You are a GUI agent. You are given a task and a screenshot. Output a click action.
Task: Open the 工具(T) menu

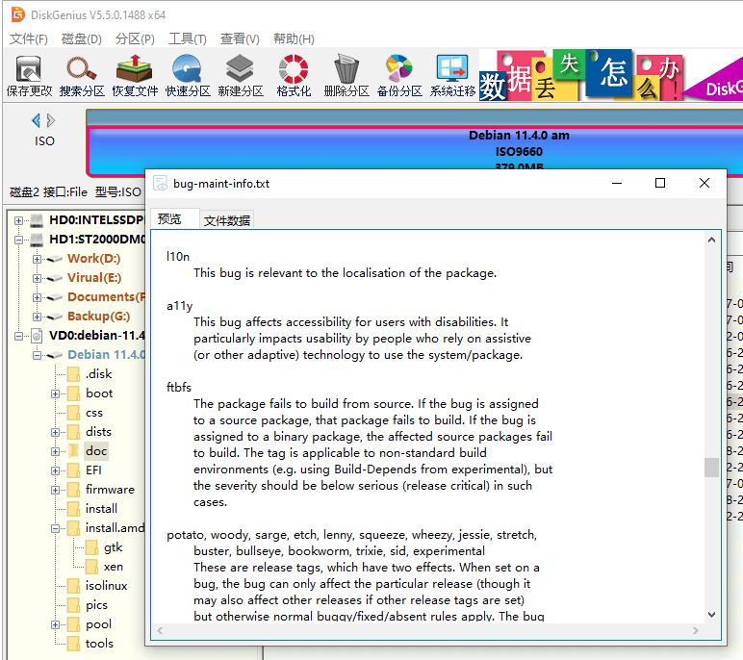point(187,39)
